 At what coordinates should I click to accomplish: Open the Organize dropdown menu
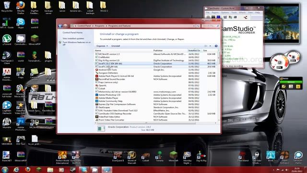[x=102, y=46]
